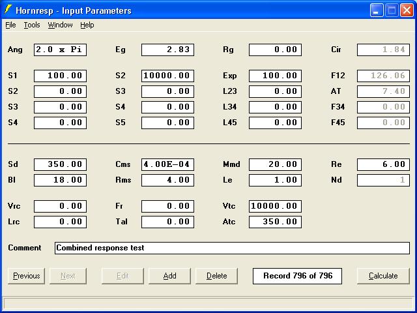The height and width of the screenshot is (313, 417).
Task: Select the Exp field showing 100.00
Action: click(275, 76)
